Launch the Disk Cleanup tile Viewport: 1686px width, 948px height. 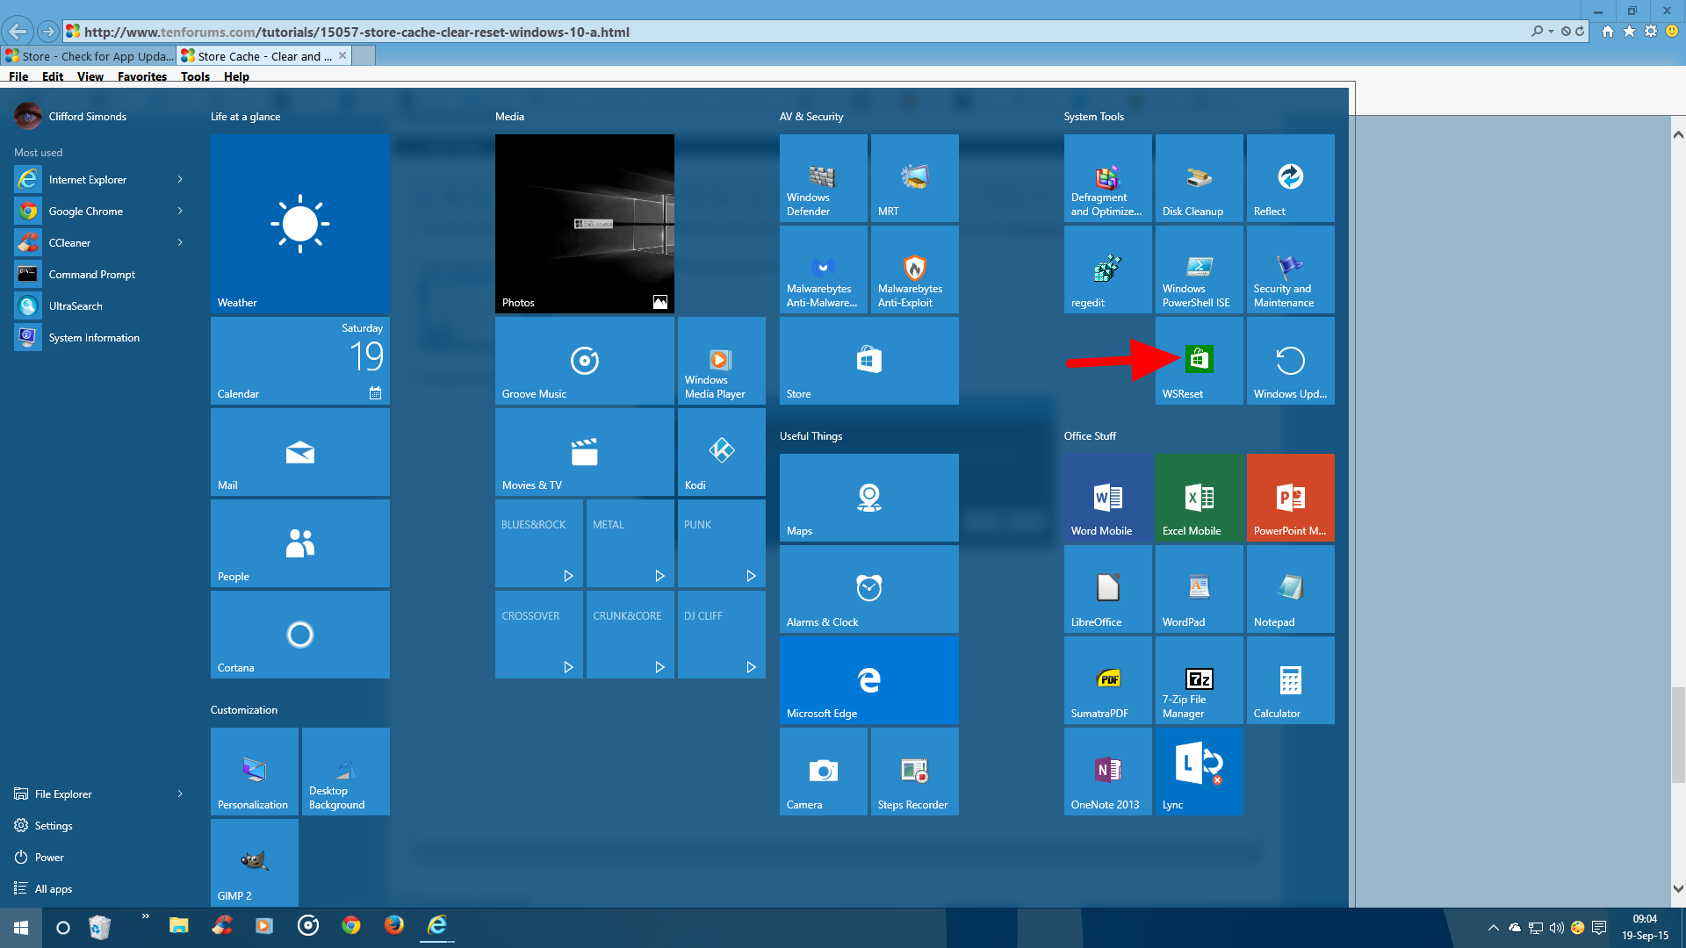point(1199,178)
